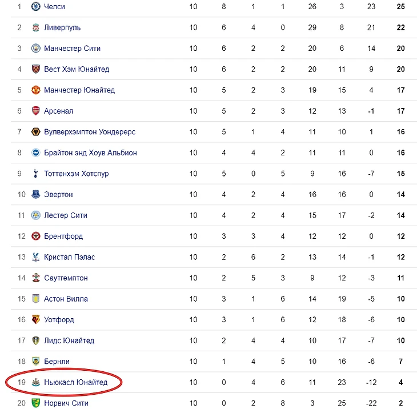Click the Wolverhampton Wanderers wolf crest
417x409 pixels.
35,131
